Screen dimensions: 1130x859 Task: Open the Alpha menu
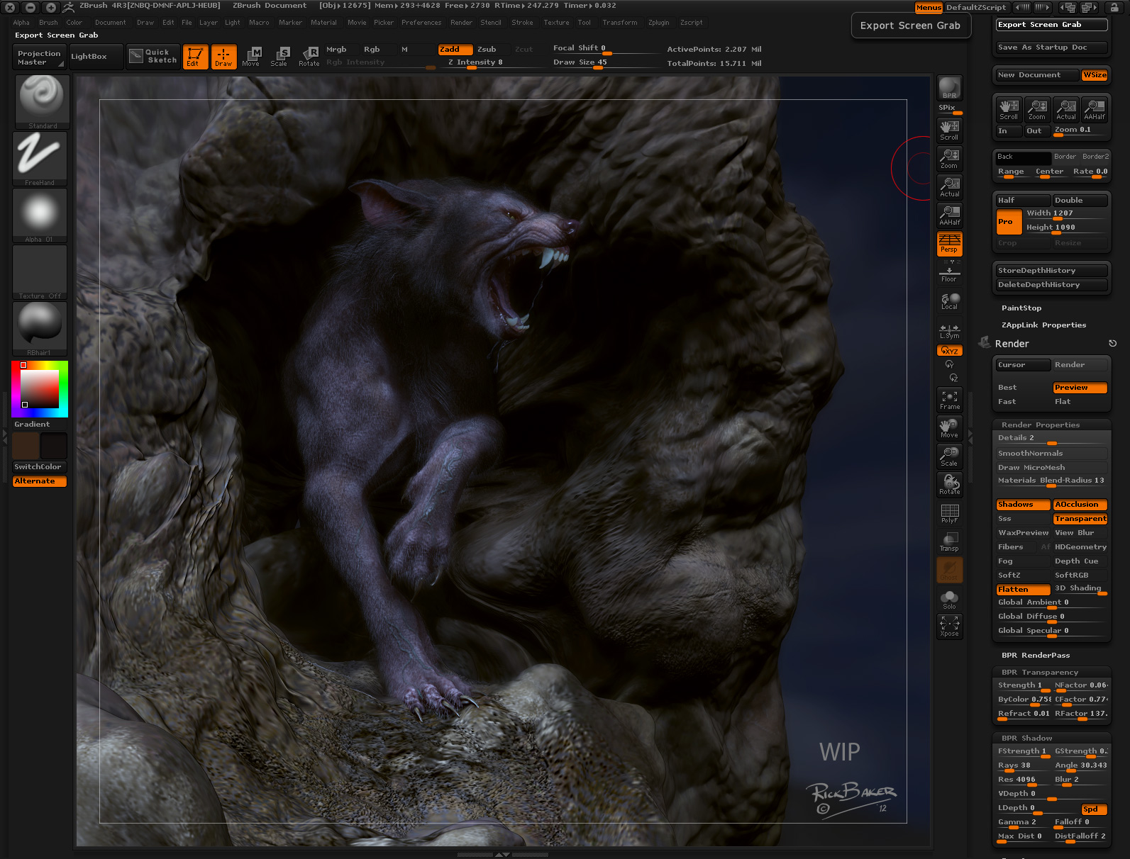point(21,23)
